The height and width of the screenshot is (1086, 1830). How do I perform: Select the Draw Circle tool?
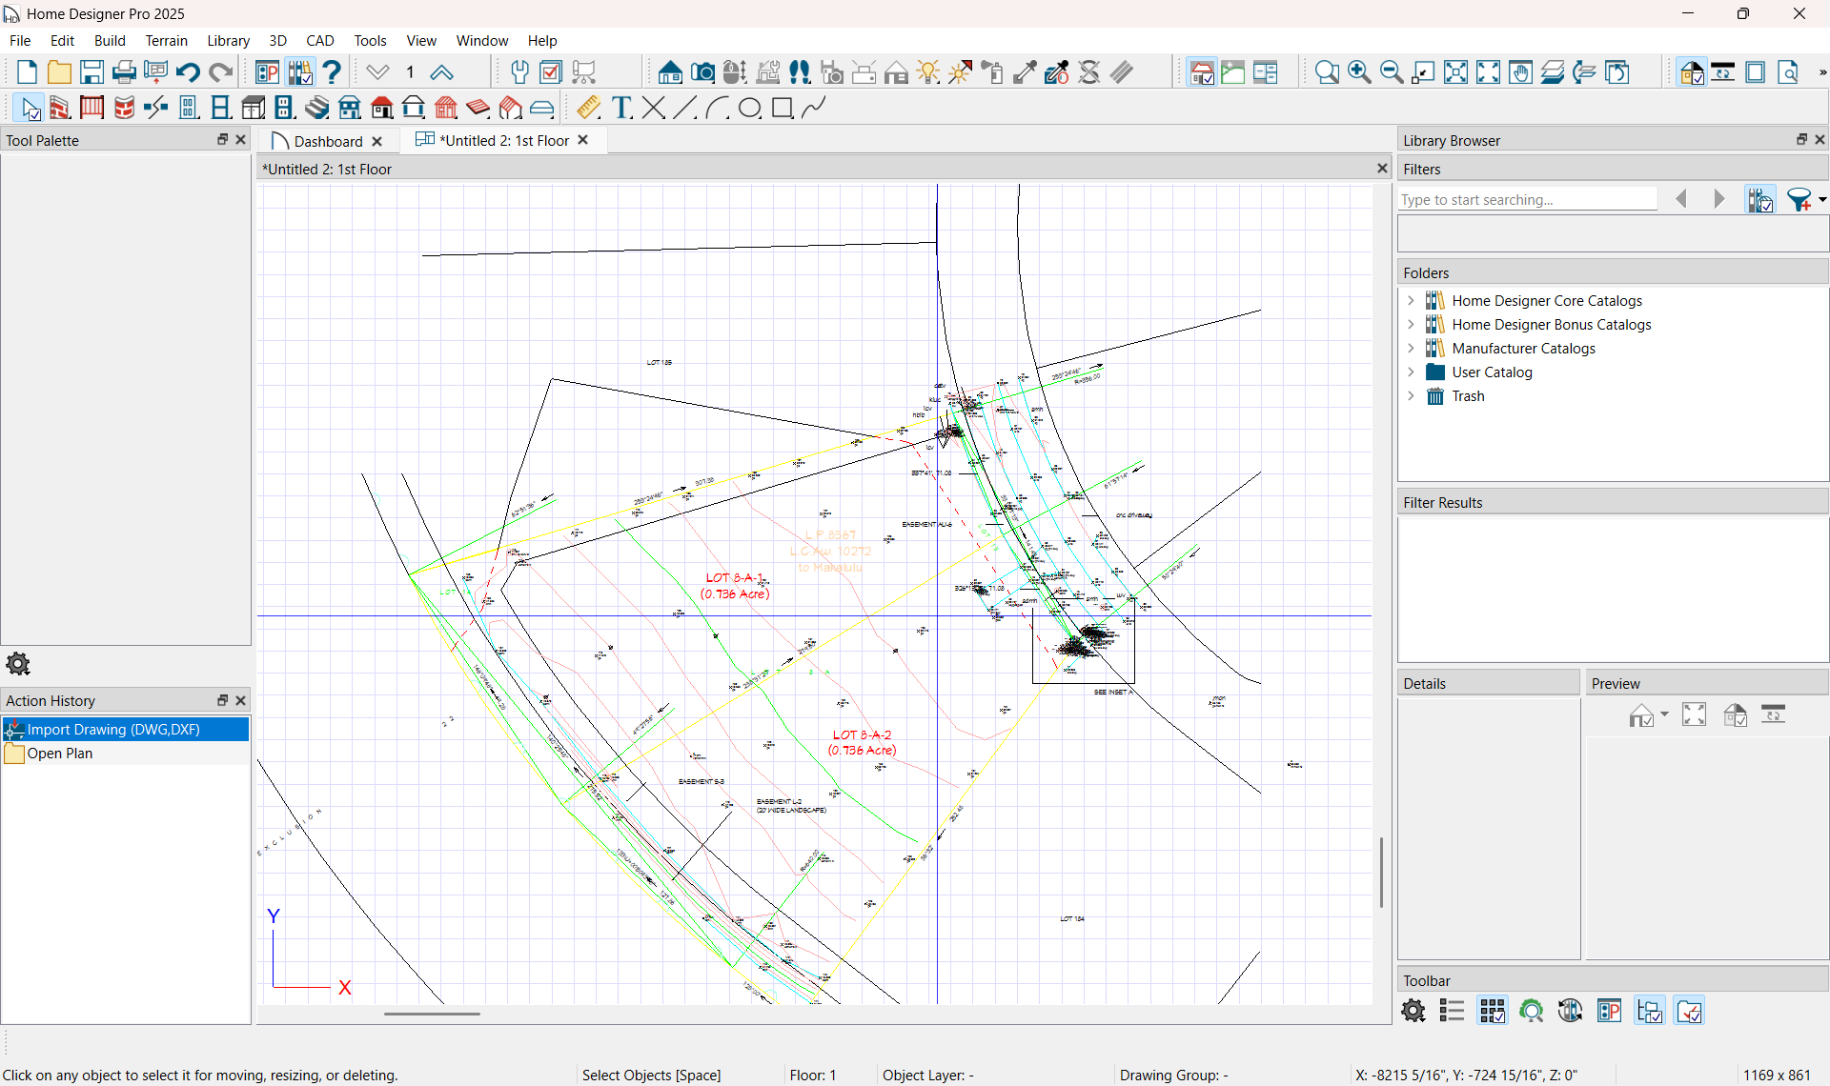[x=749, y=108]
